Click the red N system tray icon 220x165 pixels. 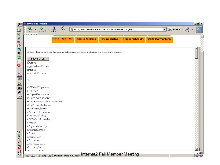(x=19, y=148)
